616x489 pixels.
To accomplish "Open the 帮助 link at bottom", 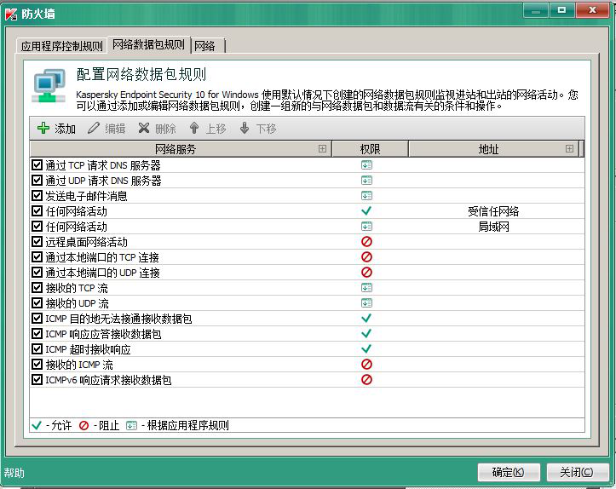I will point(14,473).
